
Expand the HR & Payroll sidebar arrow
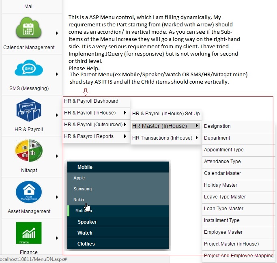tap(57, 115)
